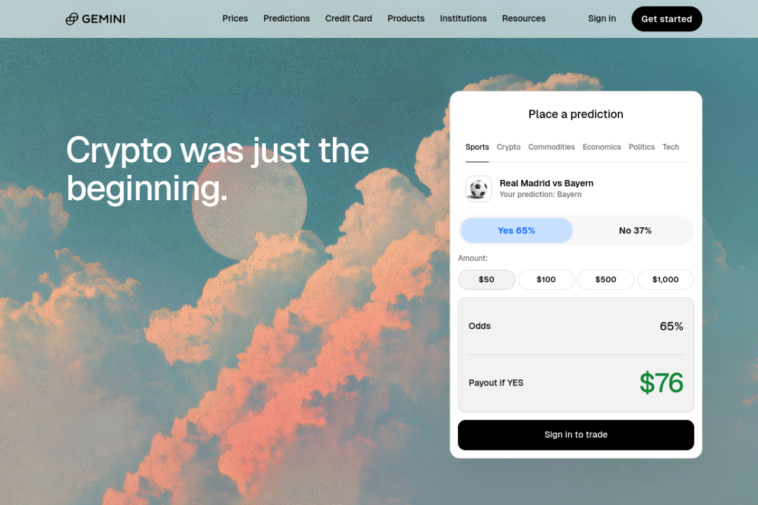Open the Products menu

(x=406, y=18)
